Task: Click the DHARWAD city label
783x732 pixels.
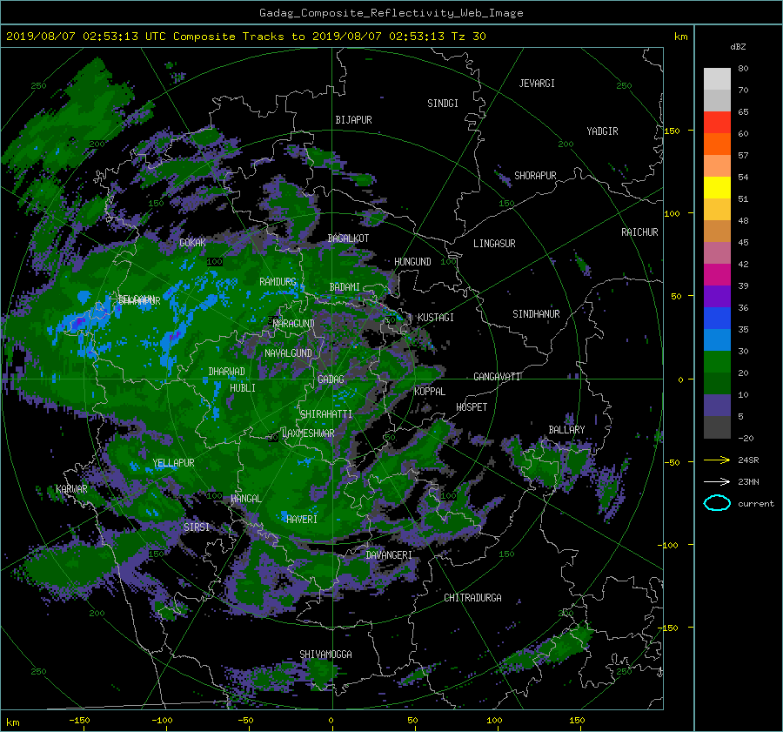Action: point(227,372)
